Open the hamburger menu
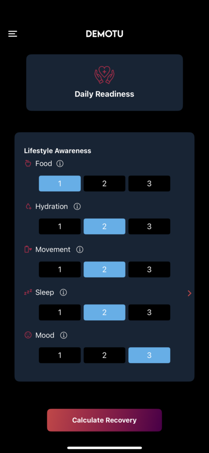Image resolution: width=209 pixels, height=453 pixels. tap(13, 34)
